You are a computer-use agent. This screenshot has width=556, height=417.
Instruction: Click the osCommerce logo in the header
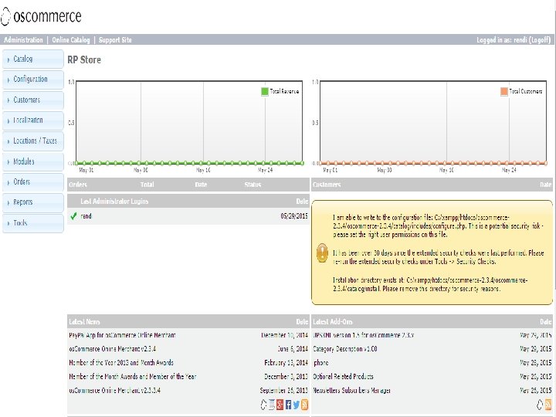(41, 16)
